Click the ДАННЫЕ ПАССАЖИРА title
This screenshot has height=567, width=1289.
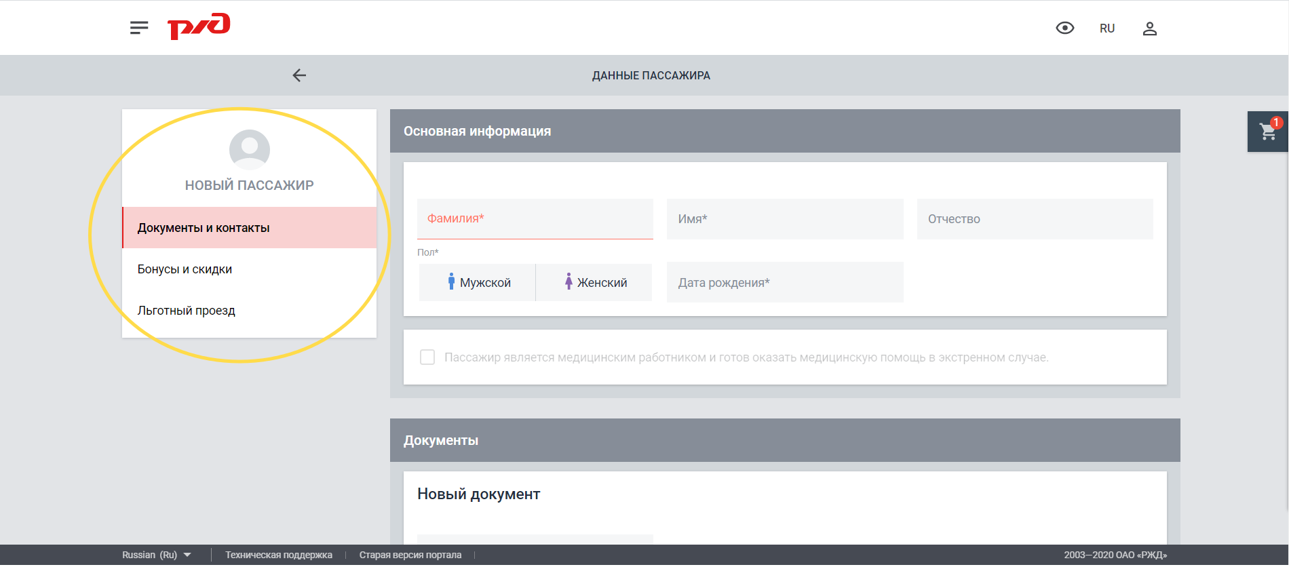(651, 75)
